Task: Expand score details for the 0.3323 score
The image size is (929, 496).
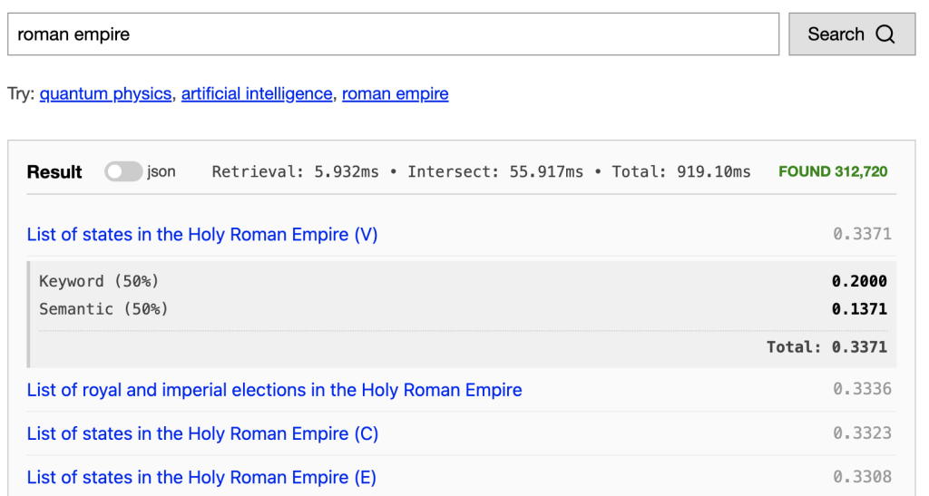Action: tap(862, 433)
